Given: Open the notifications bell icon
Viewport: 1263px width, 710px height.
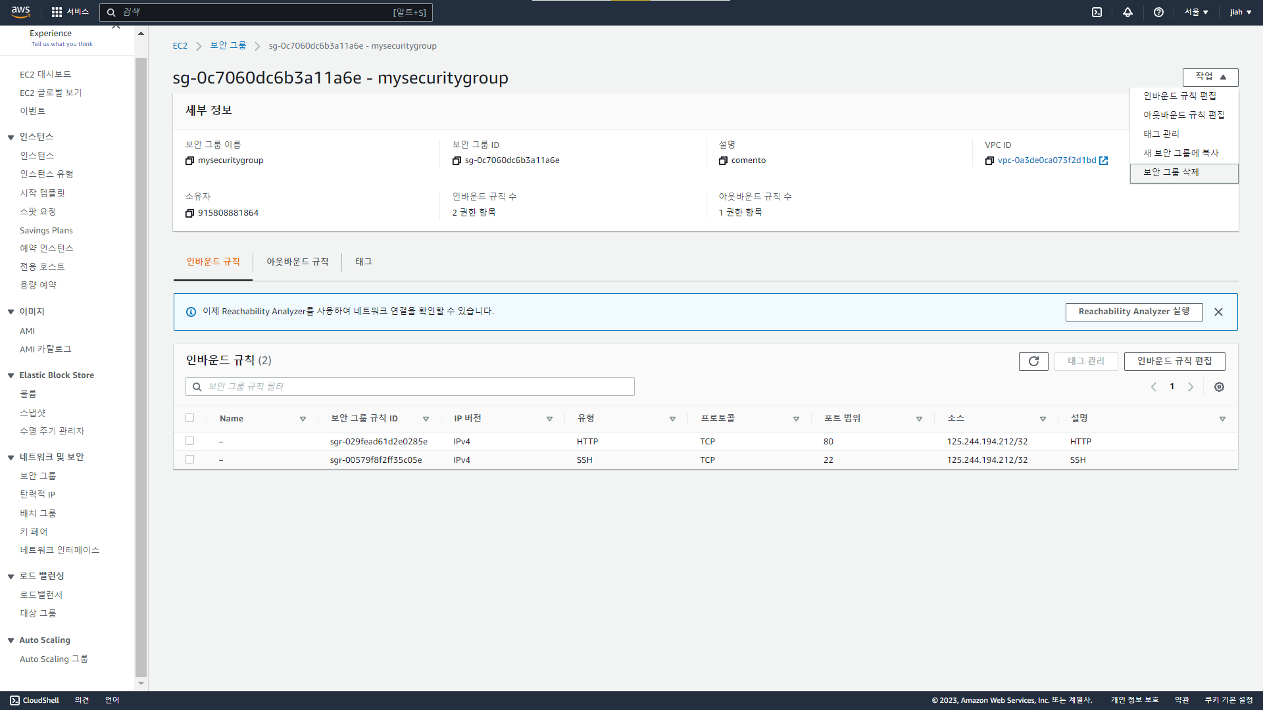Looking at the screenshot, I should 1127,12.
